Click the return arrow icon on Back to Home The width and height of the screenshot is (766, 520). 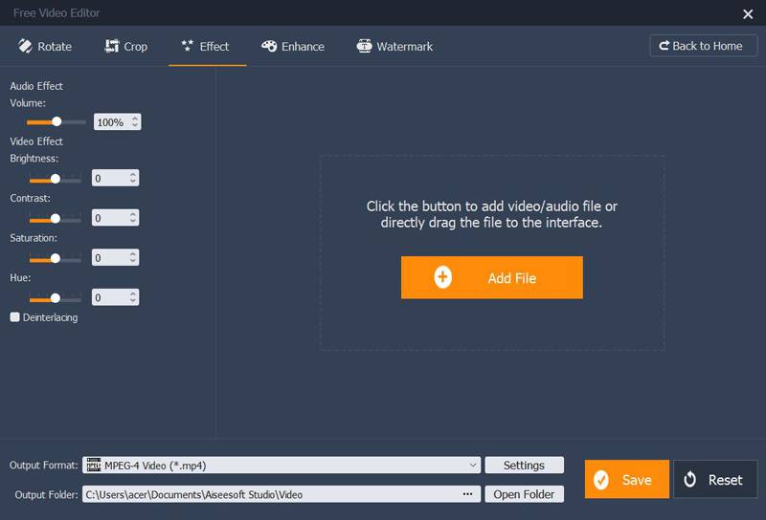(664, 46)
